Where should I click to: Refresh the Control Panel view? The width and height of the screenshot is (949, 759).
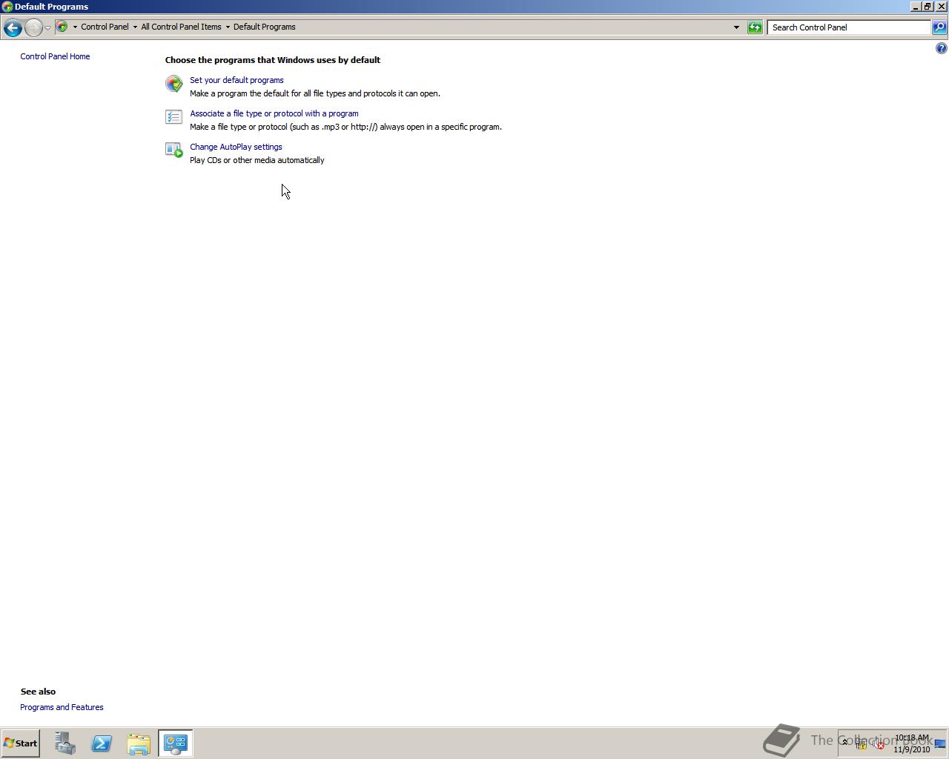[x=755, y=27]
